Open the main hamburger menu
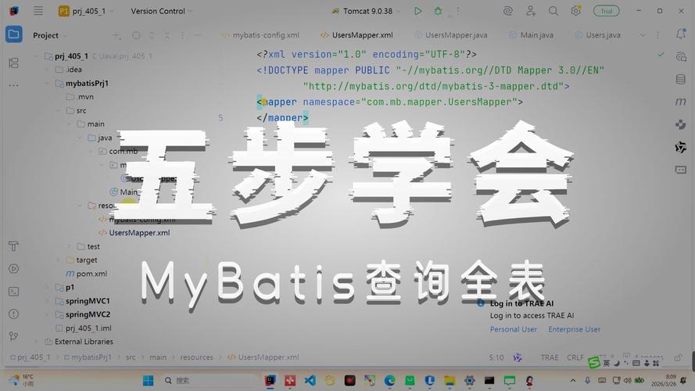 (38, 11)
